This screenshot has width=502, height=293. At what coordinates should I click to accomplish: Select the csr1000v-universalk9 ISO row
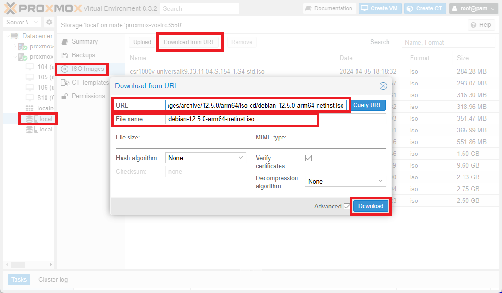[x=312, y=71]
